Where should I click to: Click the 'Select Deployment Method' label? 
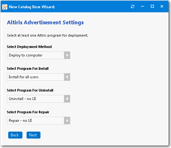click(x=29, y=47)
